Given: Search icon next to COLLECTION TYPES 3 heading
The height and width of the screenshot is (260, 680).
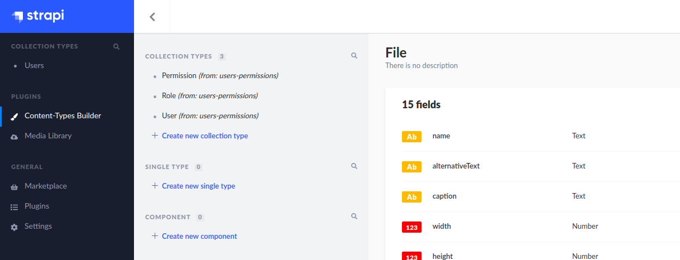Looking at the screenshot, I should [x=354, y=56].
